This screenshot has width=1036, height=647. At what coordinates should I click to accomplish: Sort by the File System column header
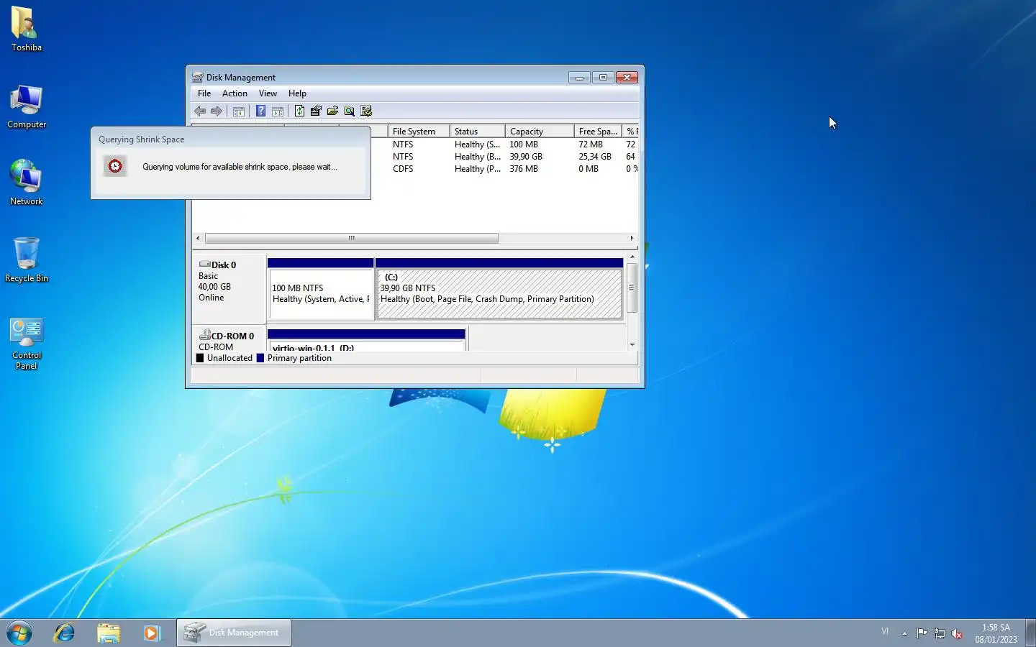point(419,131)
